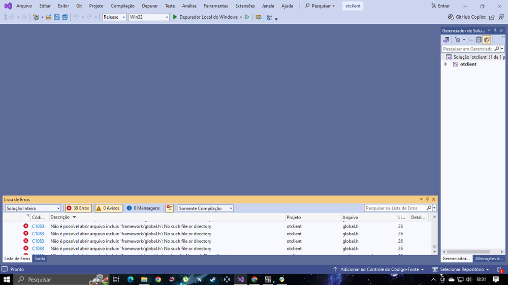The height and width of the screenshot is (285, 508).
Task: Open the Somente Compilação dropdown
Action: pyautogui.click(x=205, y=208)
